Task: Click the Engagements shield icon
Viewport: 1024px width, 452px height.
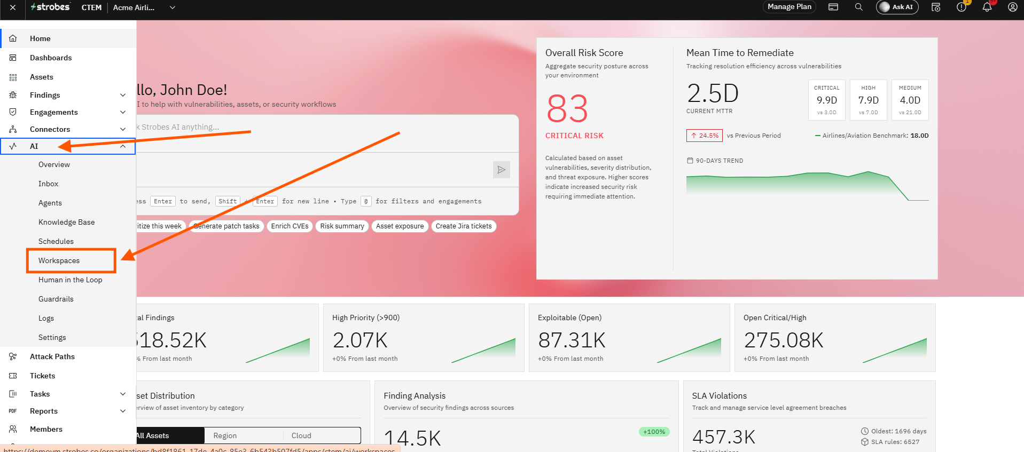Action: (13, 112)
